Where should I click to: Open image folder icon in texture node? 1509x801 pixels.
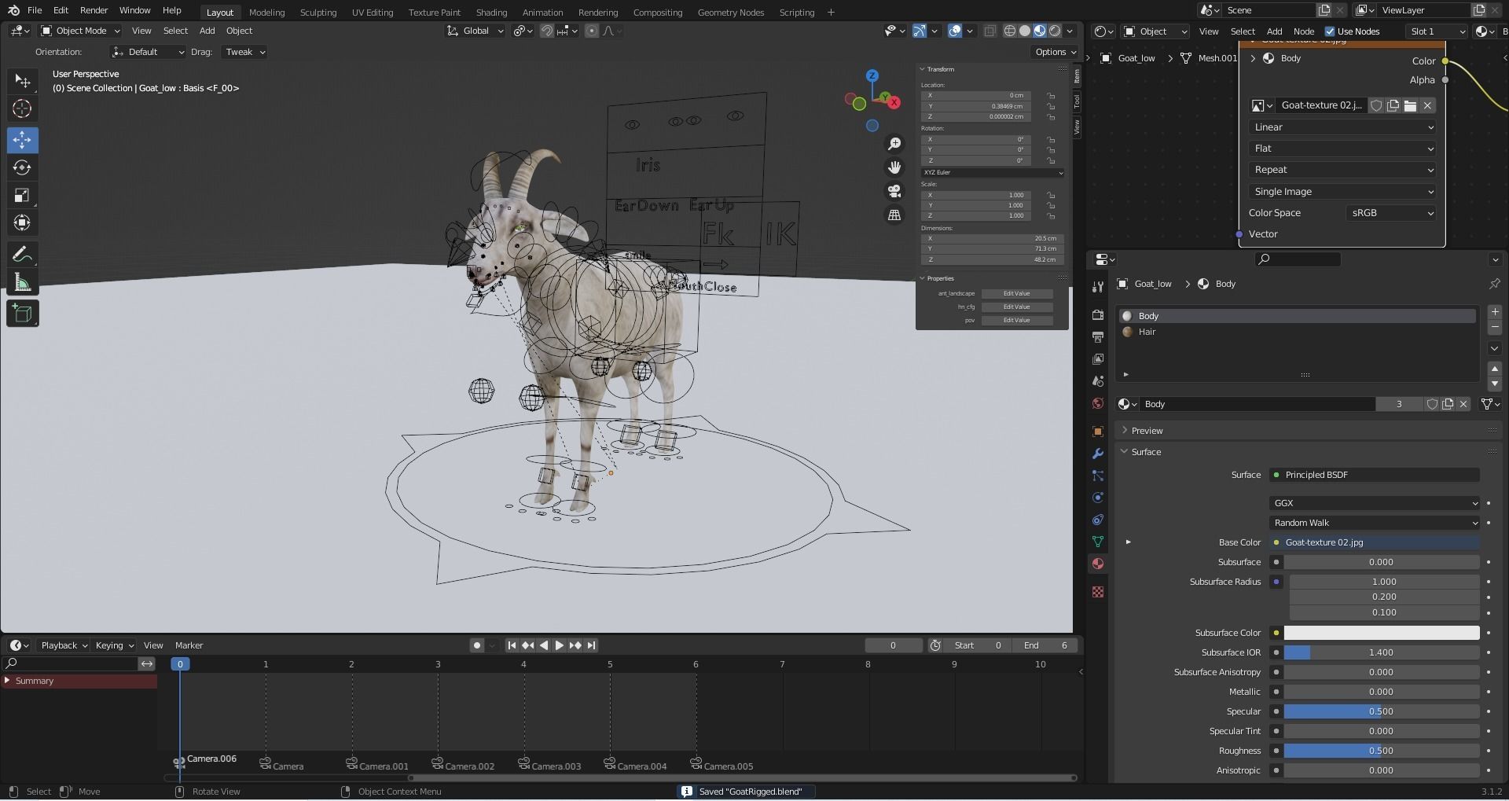point(1410,105)
